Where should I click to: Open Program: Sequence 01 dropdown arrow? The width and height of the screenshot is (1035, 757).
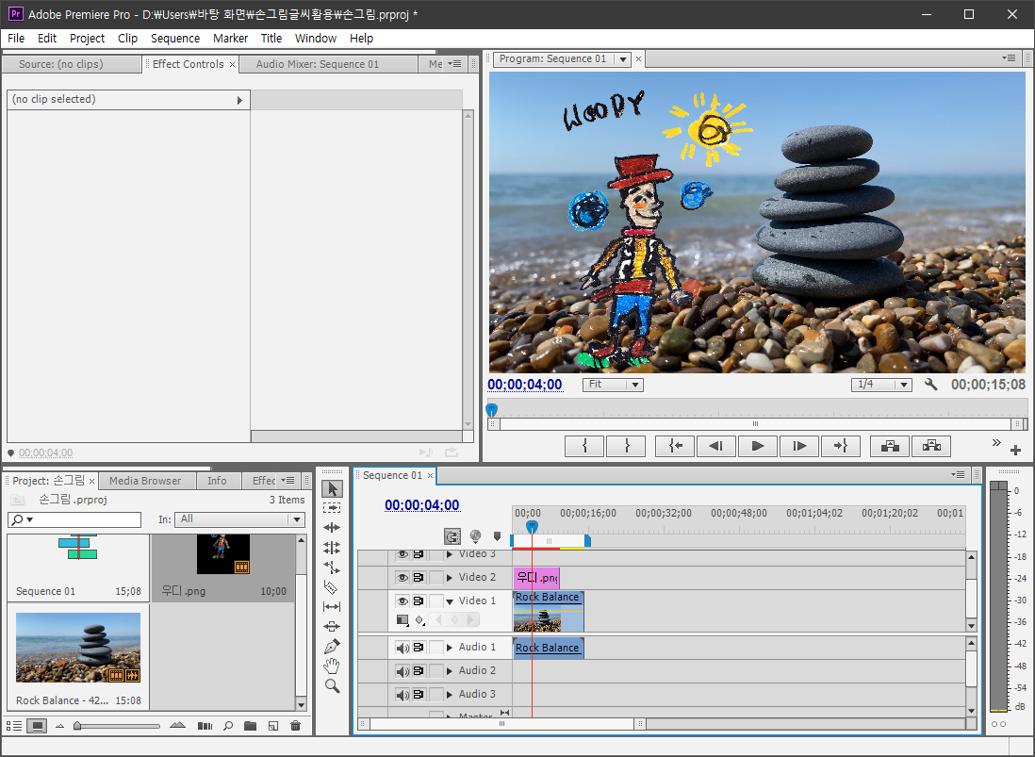(x=622, y=59)
